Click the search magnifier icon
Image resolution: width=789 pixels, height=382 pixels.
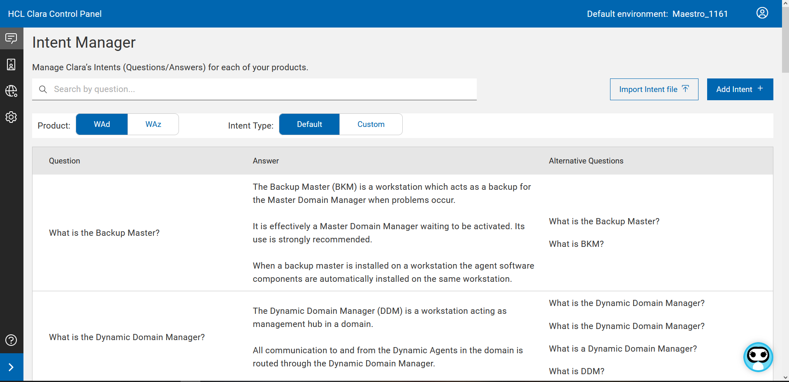pyautogui.click(x=43, y=89)
